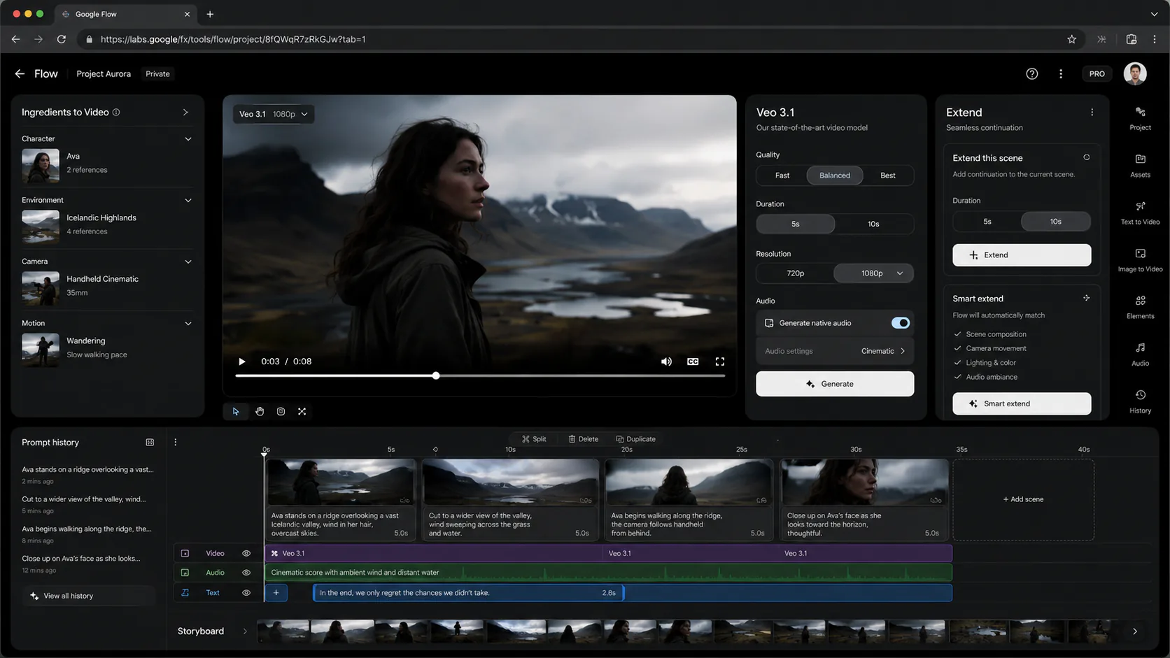
Task: Mute the preview volume
Action: (666, 362)
